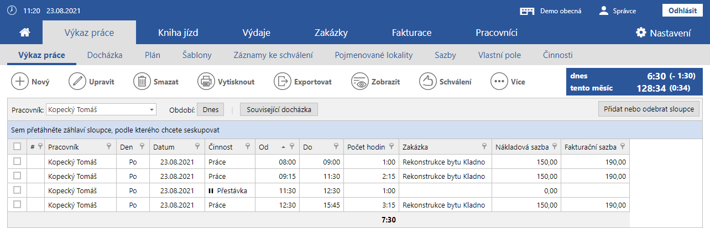The width and height of the screenshot is (710, 228).
Task: Switch to Docházka subtab
Action: (105, 55)
